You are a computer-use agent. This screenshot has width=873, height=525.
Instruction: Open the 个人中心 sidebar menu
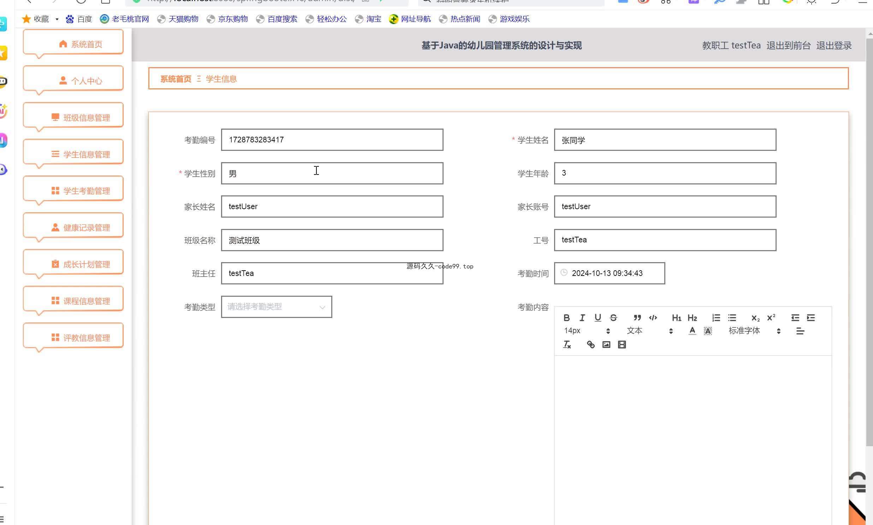73,81
